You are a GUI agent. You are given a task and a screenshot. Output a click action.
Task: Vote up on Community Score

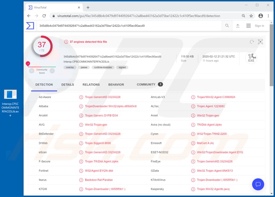tap(52, 71)
